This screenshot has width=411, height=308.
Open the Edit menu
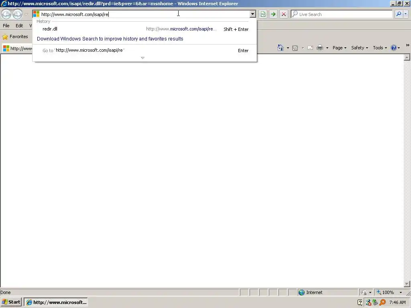(x=19, y=26)
